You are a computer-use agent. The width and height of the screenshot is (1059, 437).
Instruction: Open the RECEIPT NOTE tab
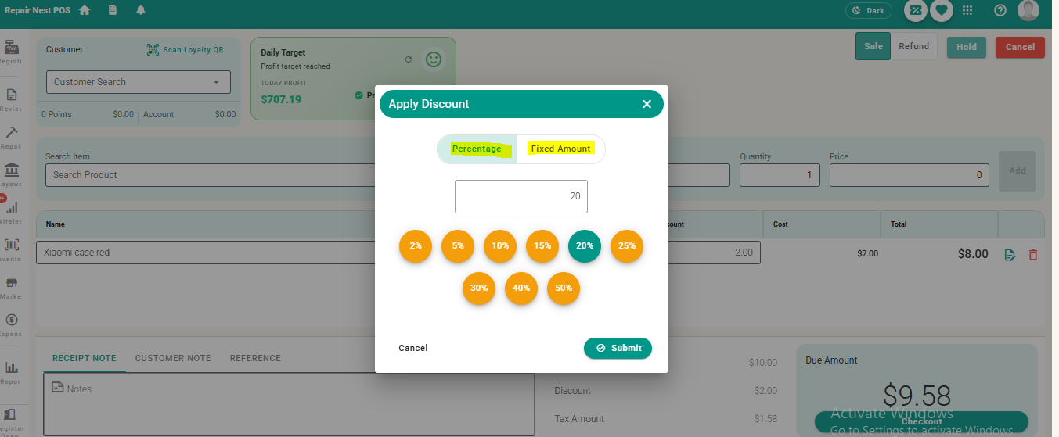(84, 358)
